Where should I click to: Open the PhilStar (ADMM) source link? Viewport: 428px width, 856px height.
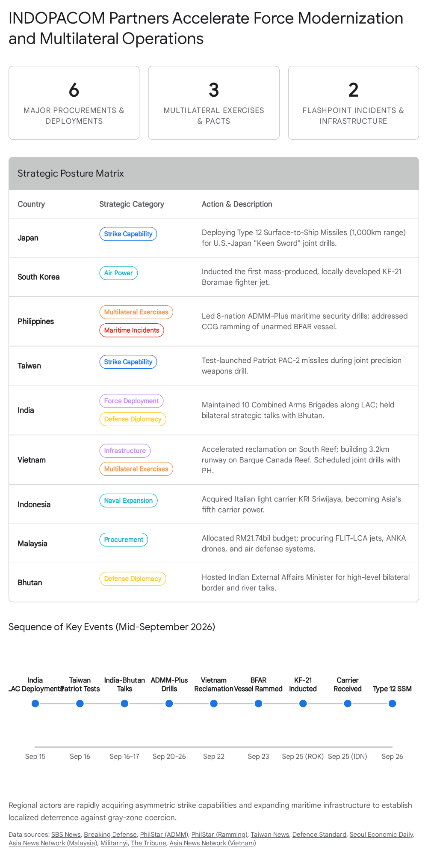coord(164,834)
